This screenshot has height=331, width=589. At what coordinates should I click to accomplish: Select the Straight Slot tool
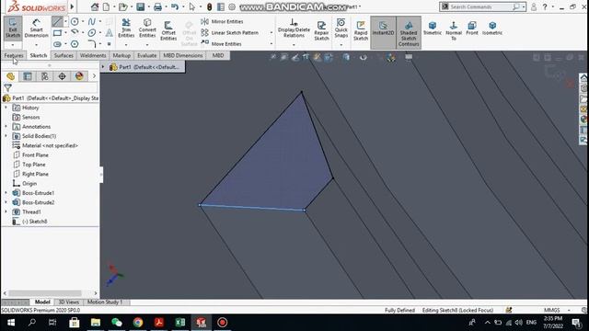click(x=57, y=44)
